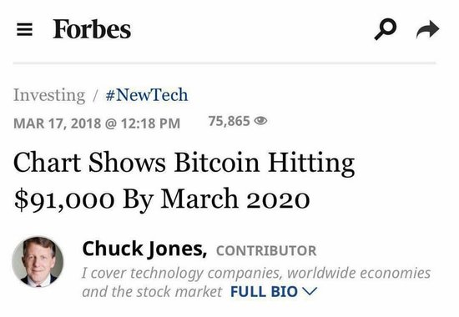Screen dimensions: 459x317
Task: Open the FULL BIO link
Action: 264,291
